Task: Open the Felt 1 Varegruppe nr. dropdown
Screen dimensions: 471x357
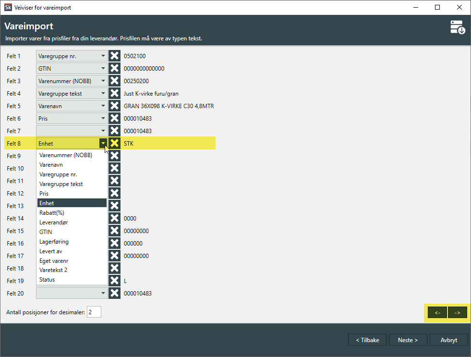Action: 72,56
